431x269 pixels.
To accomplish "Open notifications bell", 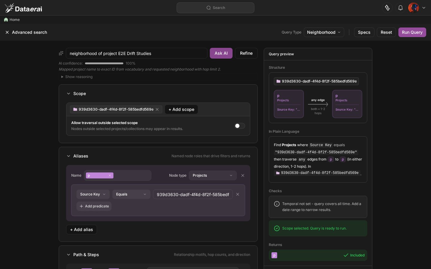I will tap(400, 8).
